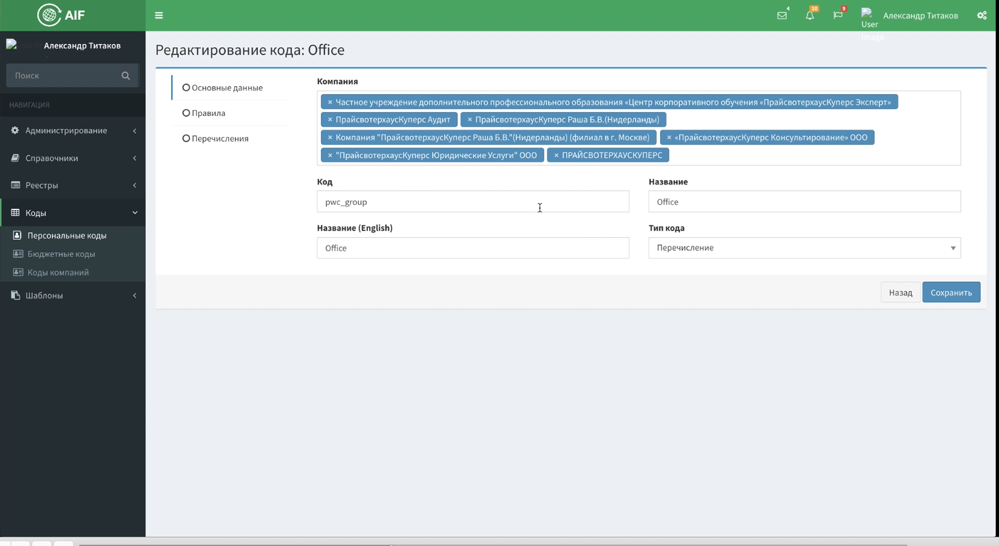Viewport: 999px width, 546px height.
Task: Click the Бюджетные коды card icon
Action: tap(18, 254)
